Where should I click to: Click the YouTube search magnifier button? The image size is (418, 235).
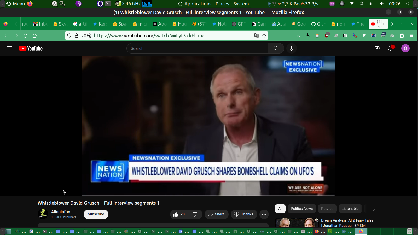[276, 48]
